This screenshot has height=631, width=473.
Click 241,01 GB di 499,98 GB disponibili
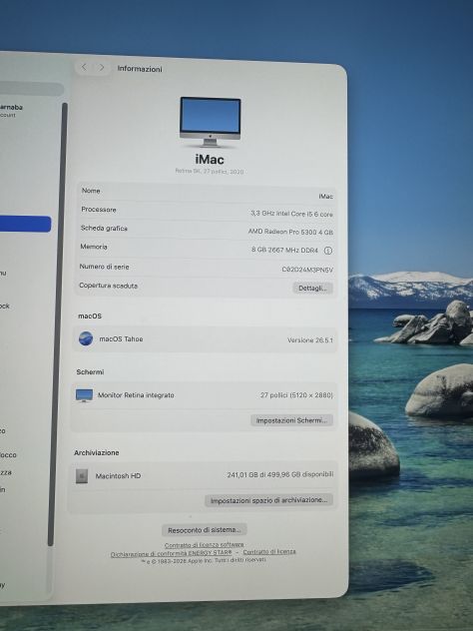280,475
